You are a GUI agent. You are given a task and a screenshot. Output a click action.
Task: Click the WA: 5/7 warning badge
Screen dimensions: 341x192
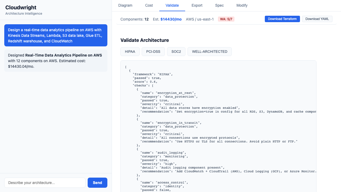pos(226,19)
